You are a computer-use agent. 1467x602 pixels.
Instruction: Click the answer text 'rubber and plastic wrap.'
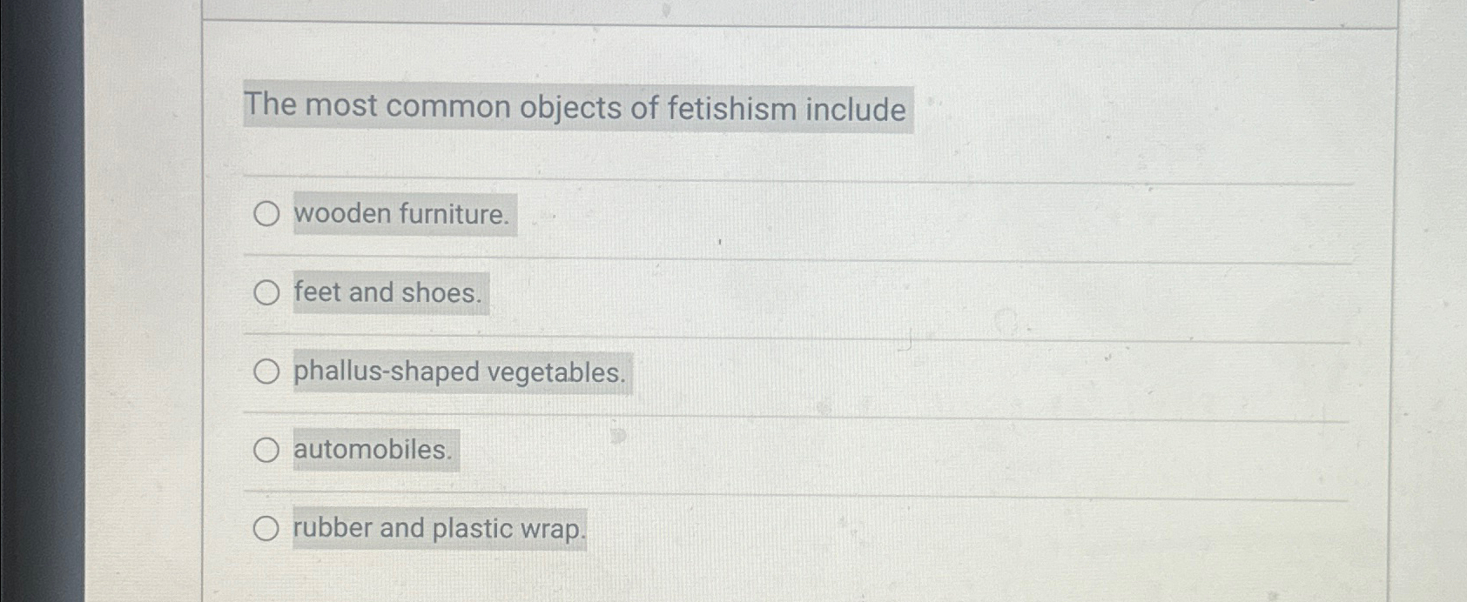pyautogui.click(x=438, y=528)
